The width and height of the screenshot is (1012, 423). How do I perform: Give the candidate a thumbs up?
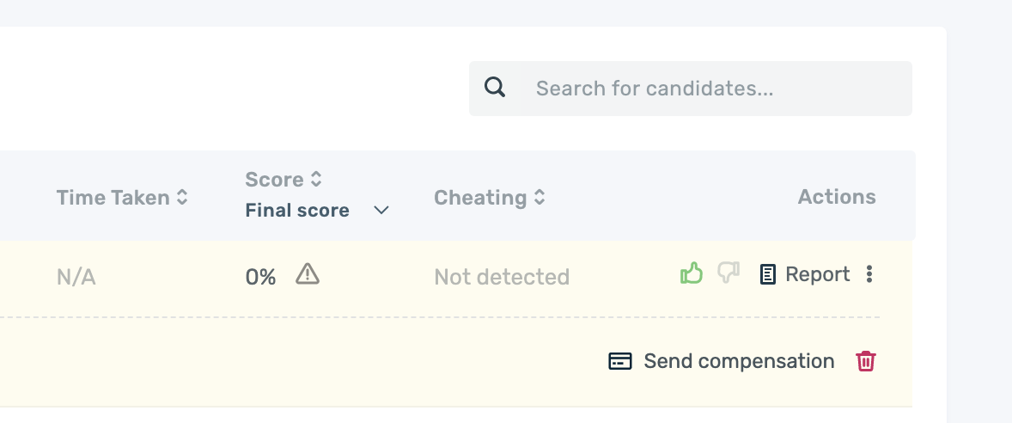(x=692, y=273)
